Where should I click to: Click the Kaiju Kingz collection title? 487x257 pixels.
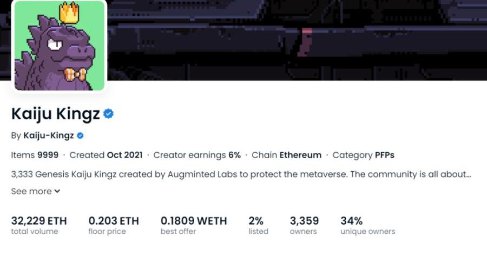pyautogui.click(x=56, y=114)
